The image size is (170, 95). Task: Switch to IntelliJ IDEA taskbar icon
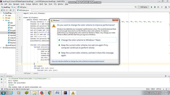tap(65, 93)
